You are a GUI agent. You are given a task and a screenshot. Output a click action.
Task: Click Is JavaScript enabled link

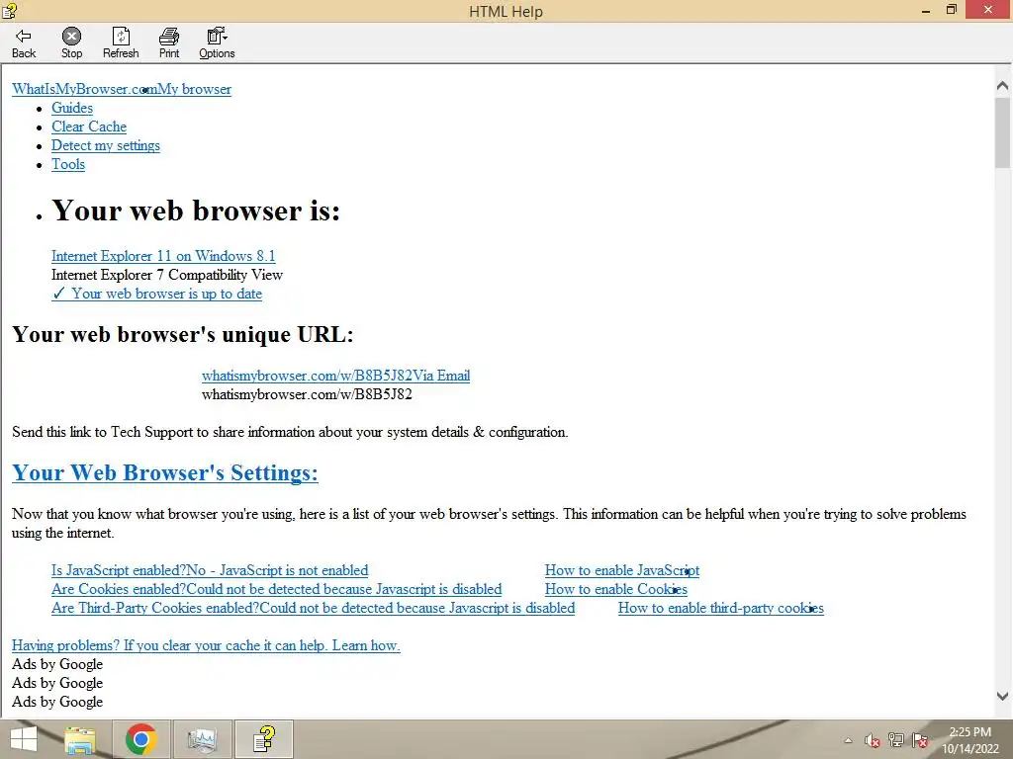(x=210, y=570)
